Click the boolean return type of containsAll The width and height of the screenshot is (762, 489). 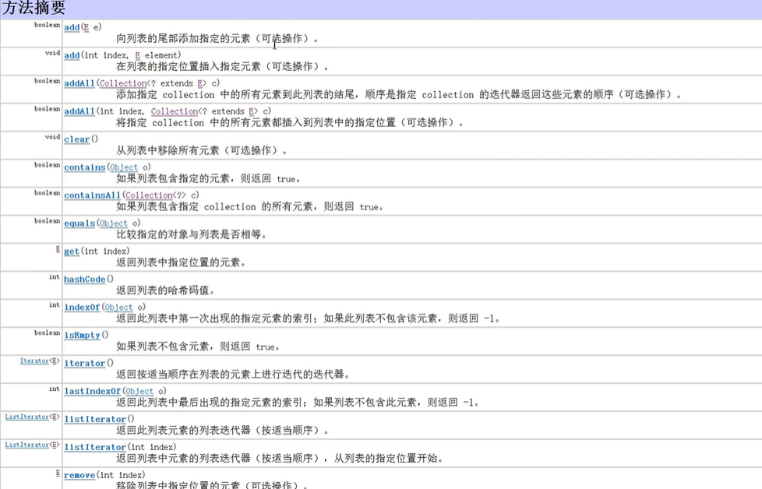48,193
